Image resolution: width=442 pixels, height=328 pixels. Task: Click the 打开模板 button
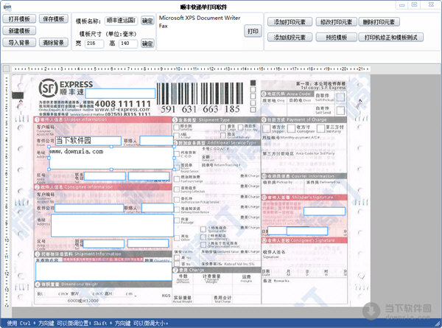click(x=19, y=19)
